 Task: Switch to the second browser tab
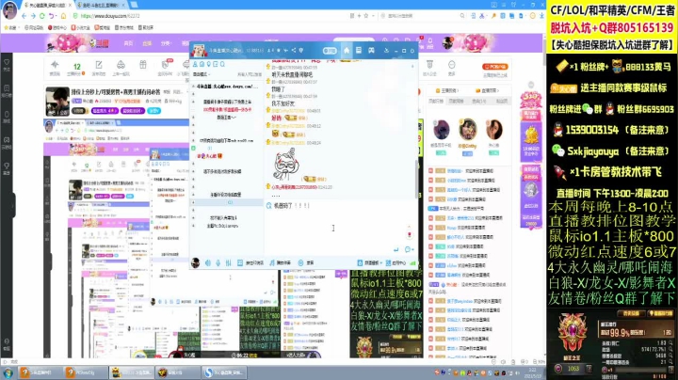tap(103, 6)
